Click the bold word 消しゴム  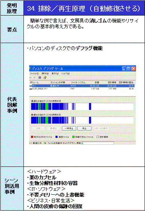[x=98, y=21]
